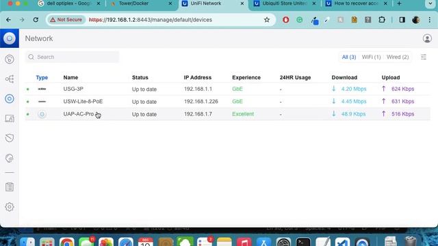The image size is (438, 246).
Task: Show All (3) devices filter
Action: (x=349, y=57)
